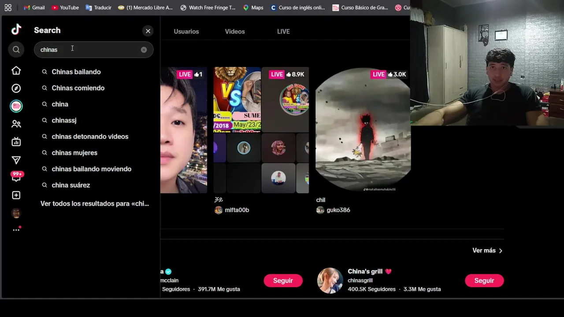Click Ver más link
Image resolution: width=564 pixels, height=317 pixels.
point(487,251)
